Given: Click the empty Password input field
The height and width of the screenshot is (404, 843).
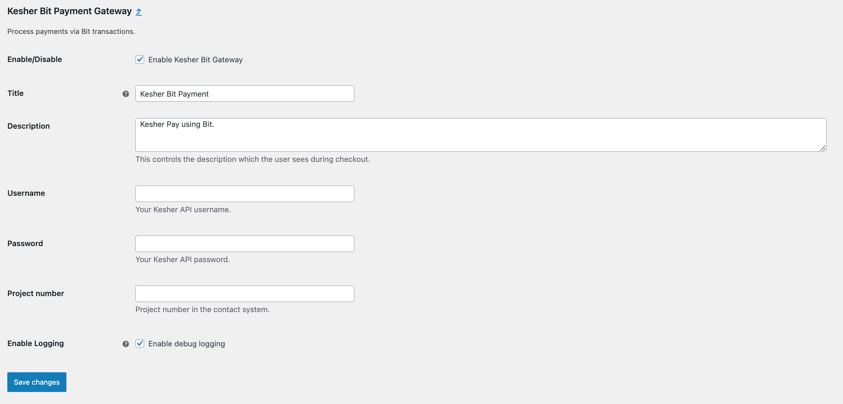Looking at the screenshot, I should [245, 244].
